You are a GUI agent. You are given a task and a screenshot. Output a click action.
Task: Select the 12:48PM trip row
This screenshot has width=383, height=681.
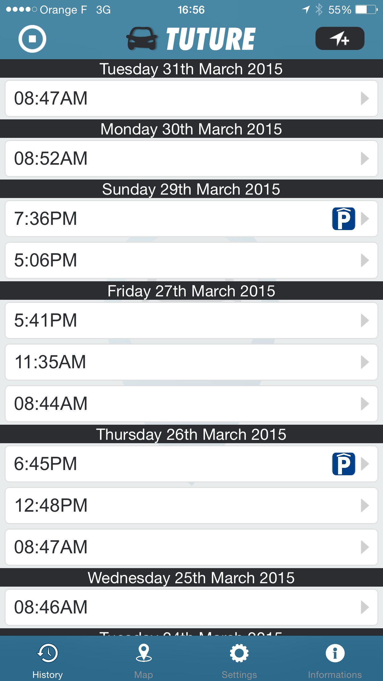click(x=191, y=506)
